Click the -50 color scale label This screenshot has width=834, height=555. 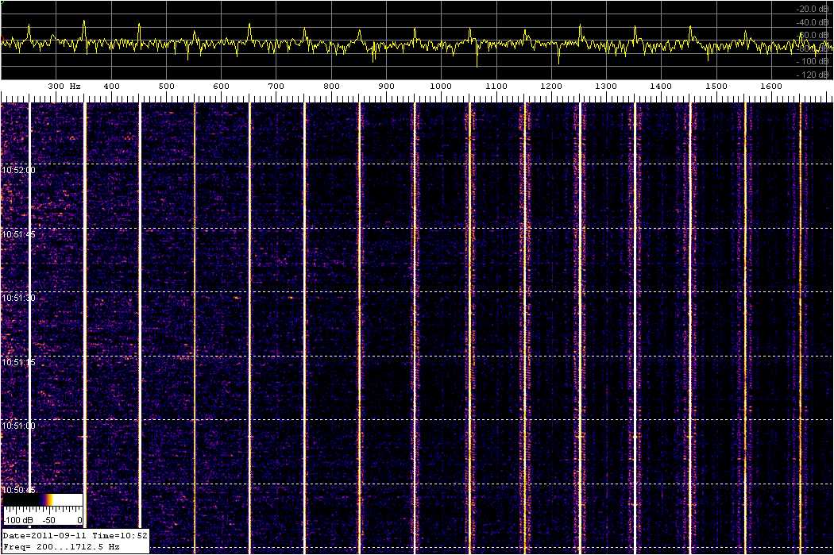click(x=49, y=520)
